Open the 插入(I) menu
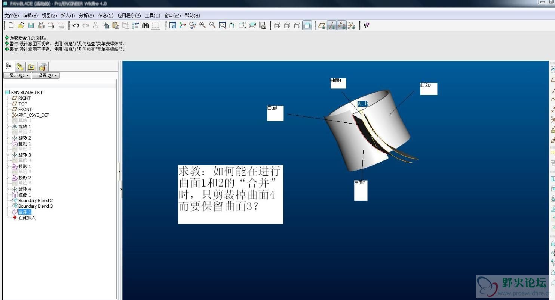 68,15
